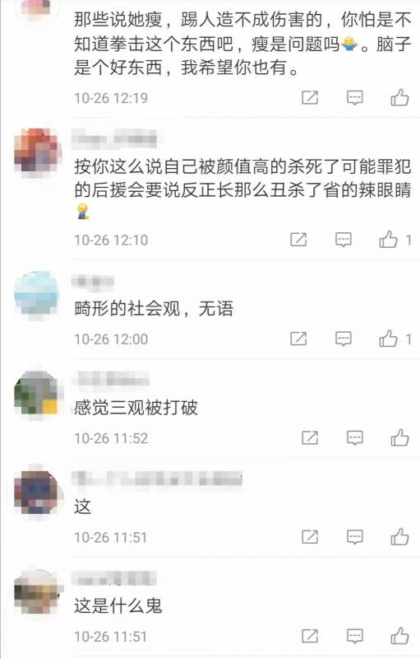Viewport: 420px width, 659px height.
Task: Open avatar of the '畸形的社会观' commenter
Action: click(x=36, y=294)
